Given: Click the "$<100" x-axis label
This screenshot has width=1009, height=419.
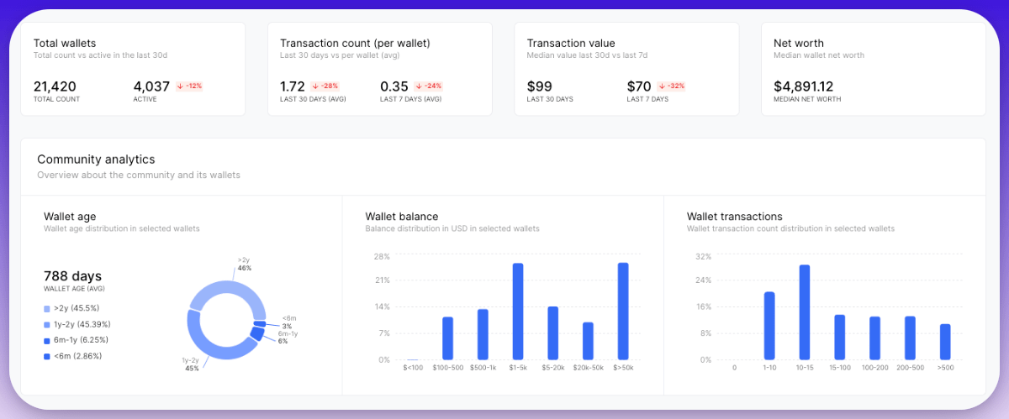Looking at the screenshot, I should 413,367.
